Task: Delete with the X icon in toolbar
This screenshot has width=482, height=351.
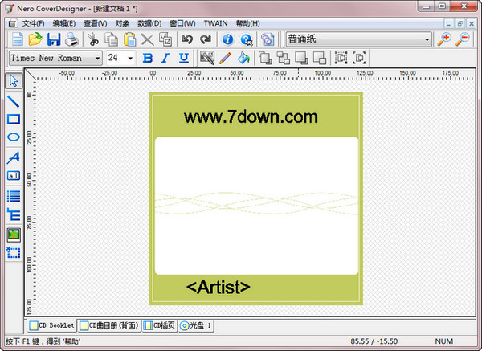Action: coord(148,39)
